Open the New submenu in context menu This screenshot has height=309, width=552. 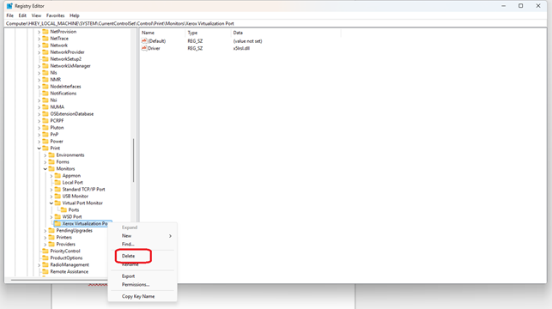(x=143, y=236)
